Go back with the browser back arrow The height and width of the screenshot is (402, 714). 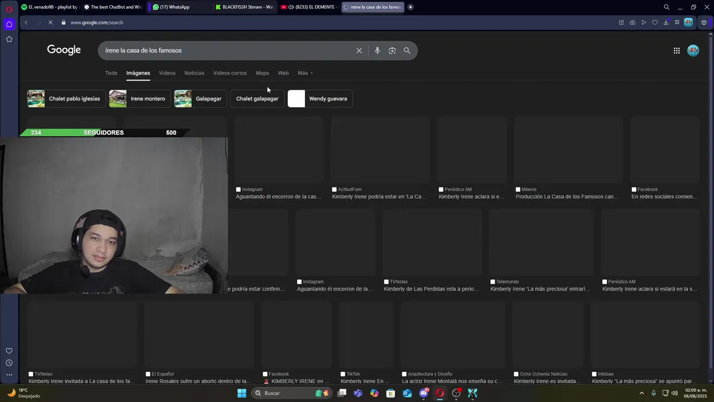(x=26, y=22)
